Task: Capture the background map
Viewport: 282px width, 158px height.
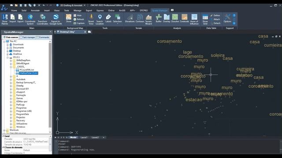Action: point(79,23)
